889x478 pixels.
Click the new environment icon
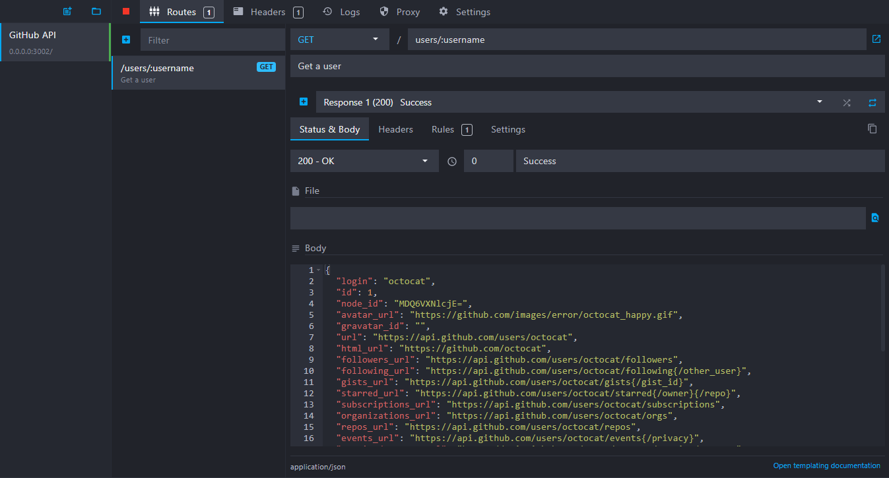pyautogui.click(x=67, y=12)
